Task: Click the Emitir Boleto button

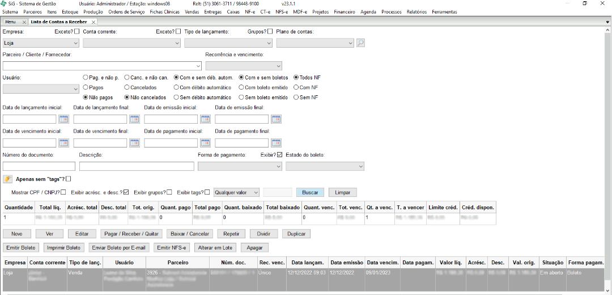Action: pyautogui.click(x=20, y=248)
